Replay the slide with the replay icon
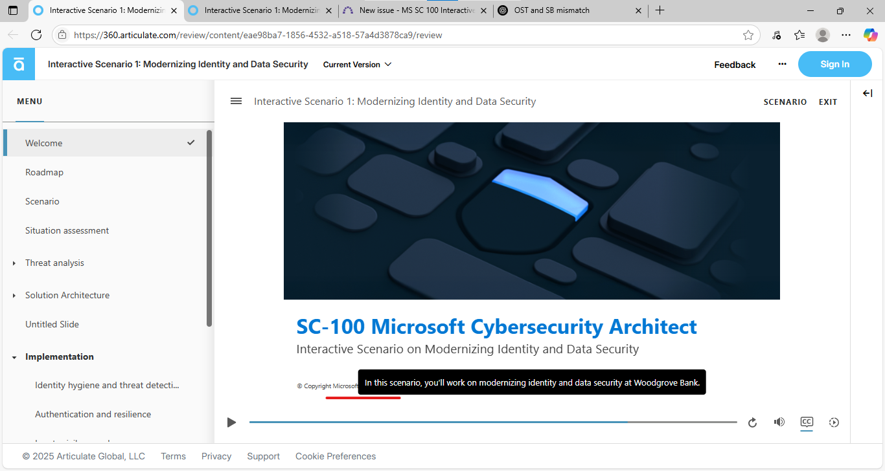 tap(752, 422)
